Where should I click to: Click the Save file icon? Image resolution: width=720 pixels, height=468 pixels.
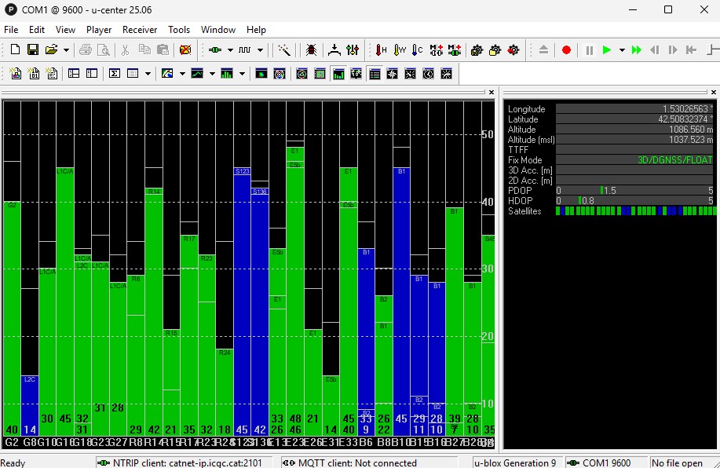pos(33,49)
